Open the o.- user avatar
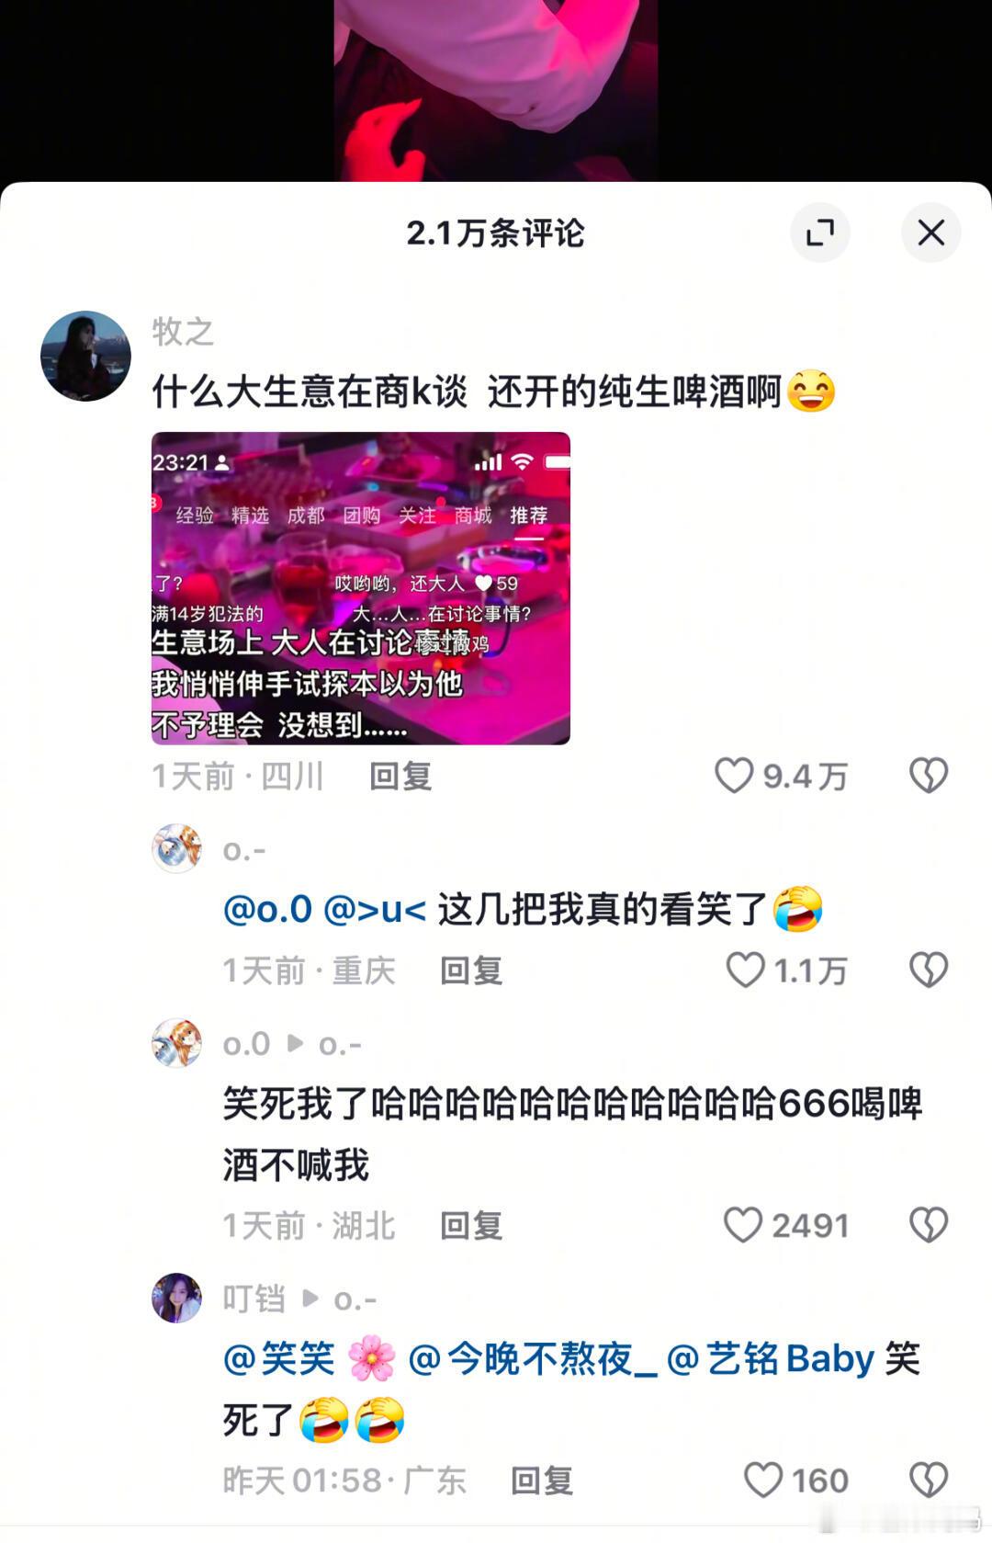This screenshot has height=1543, width=992. click(x=176, y=848)
